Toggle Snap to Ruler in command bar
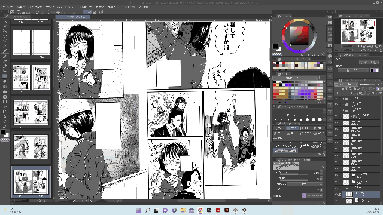The height and width of the screenshot is (215, 383). (86, 12)
